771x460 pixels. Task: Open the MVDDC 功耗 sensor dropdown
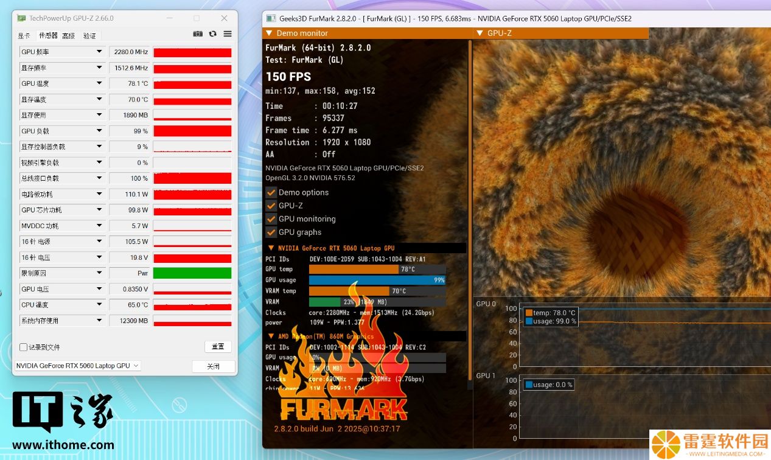click(x=99, y=226)
